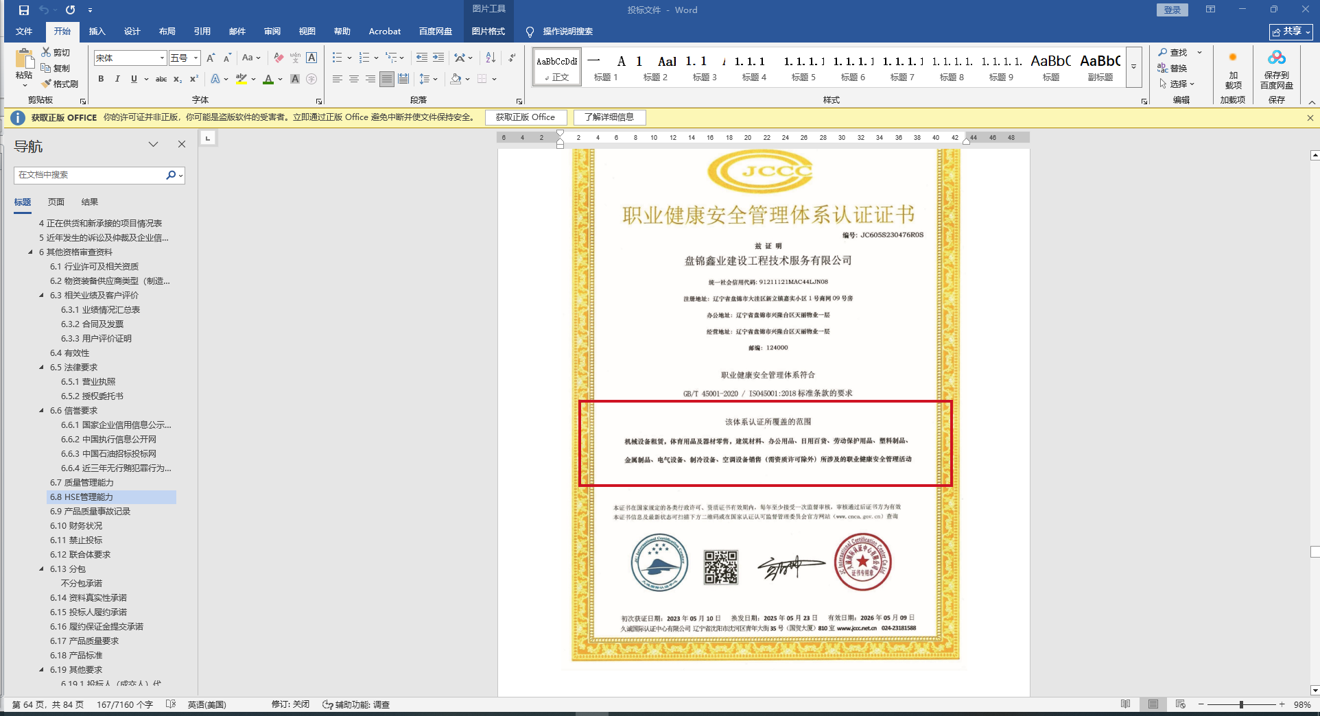Click the text highlight color swatch
Viewport: 1320px width, 716px height.
241,80
